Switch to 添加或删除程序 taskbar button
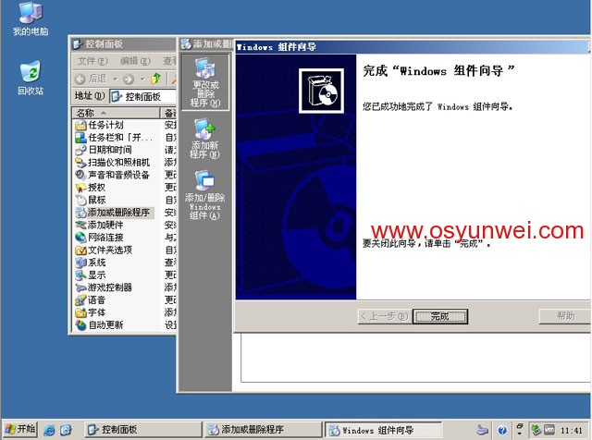This screenshot has width=592, height=440. pyautogui.click(x=263, y=430)
